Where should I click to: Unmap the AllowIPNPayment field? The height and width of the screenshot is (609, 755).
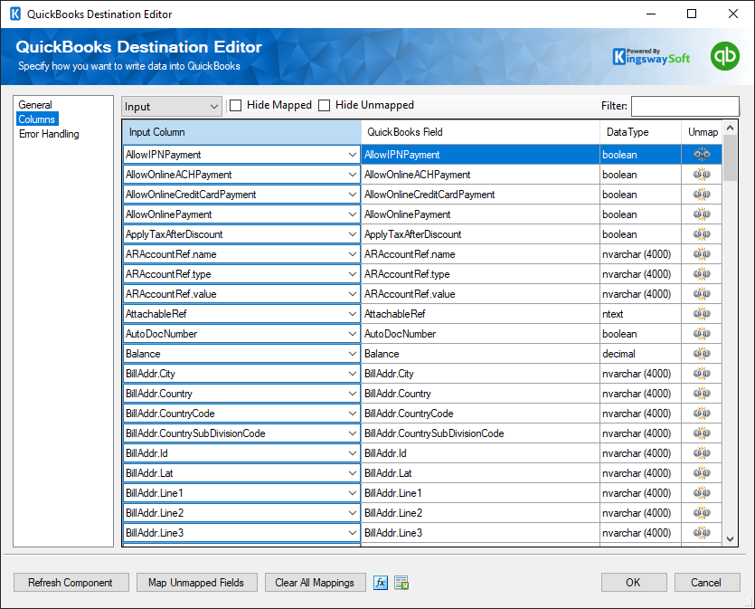(x=702, y=154)
